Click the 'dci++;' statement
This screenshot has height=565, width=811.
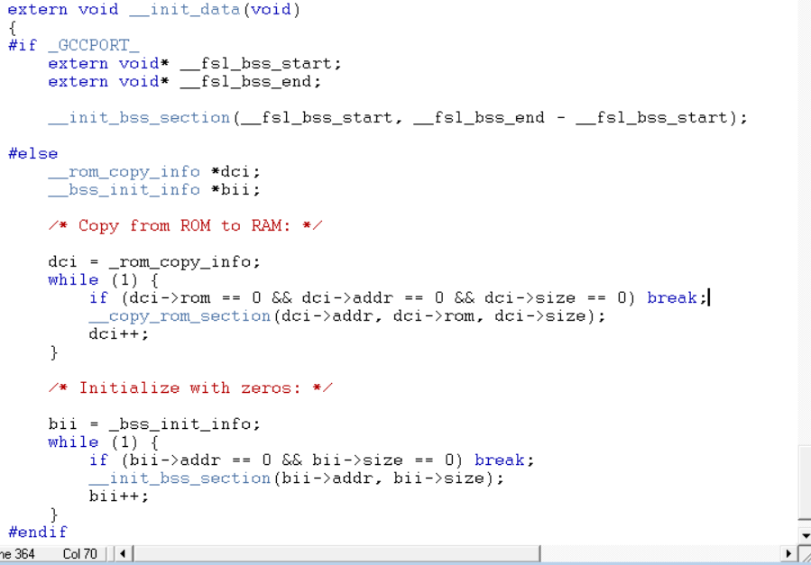click(118, 334)
